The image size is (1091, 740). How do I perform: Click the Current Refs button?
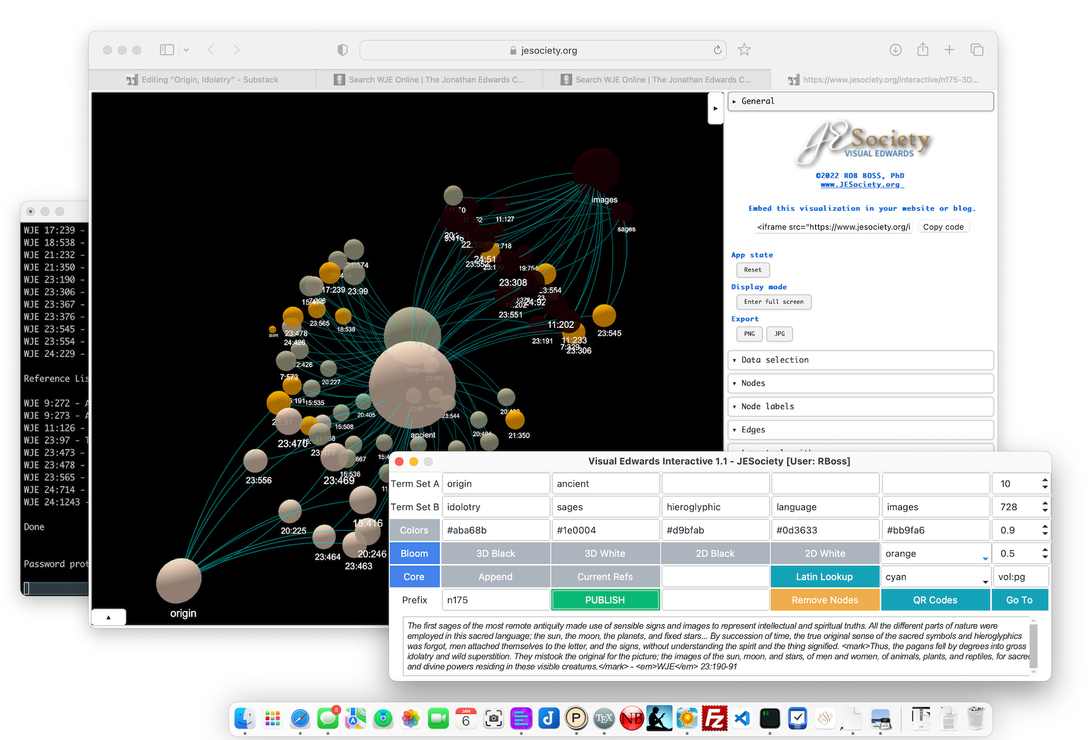(x=606, y=577)
